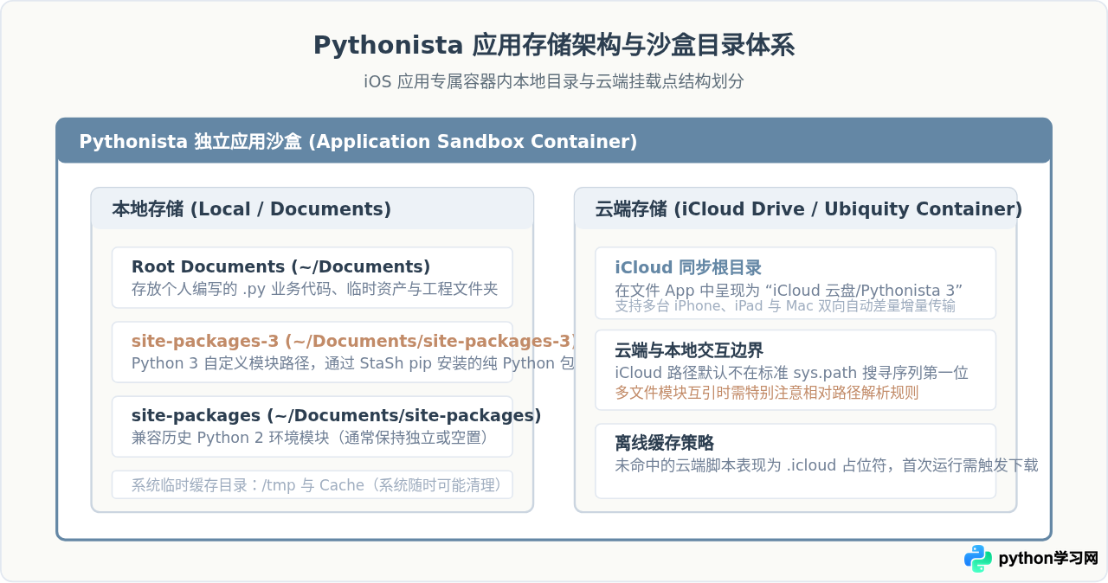The width and height of the screenshot is (1108, 583).
Task: Click '系统临时缓存目录：/tmp 与 Cache' row
Action: [x=312, y=484]
